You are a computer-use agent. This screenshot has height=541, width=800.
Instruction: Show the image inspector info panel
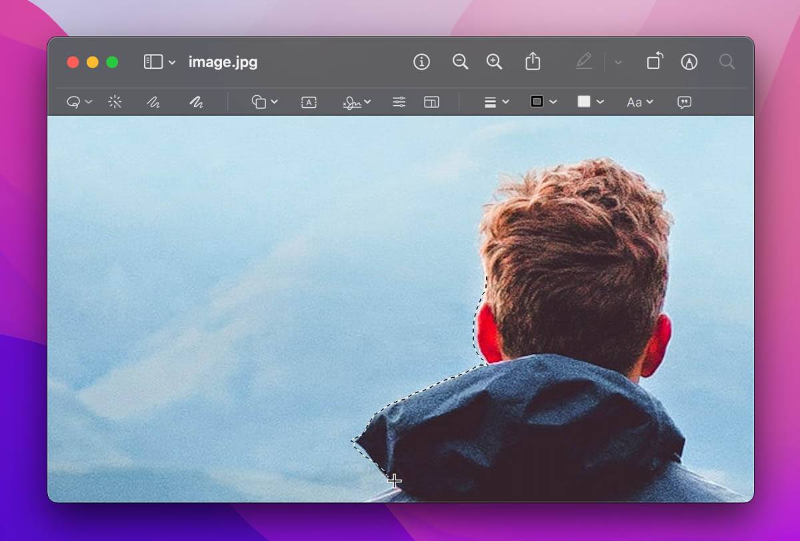(421, 61)
